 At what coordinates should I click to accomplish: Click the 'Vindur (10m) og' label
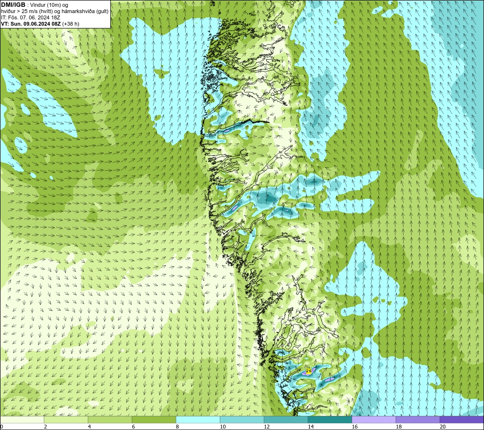(x=49, y=5)
